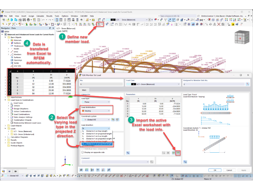Click load case color swatch in toolbar

coord(108,20)
